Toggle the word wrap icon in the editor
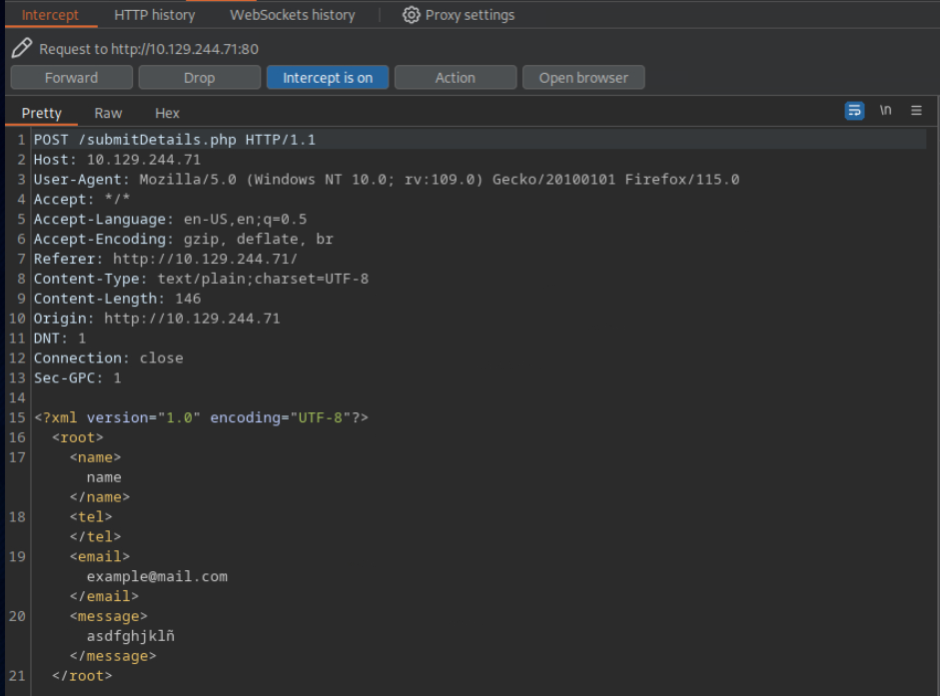 (854, 111)
